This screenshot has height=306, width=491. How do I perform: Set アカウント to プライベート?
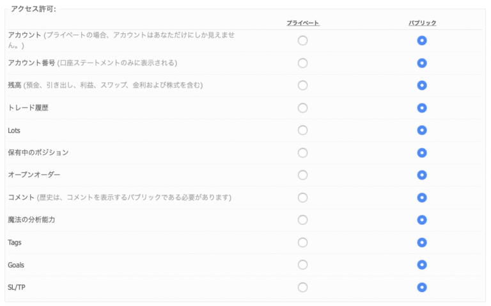pos(302,41)
